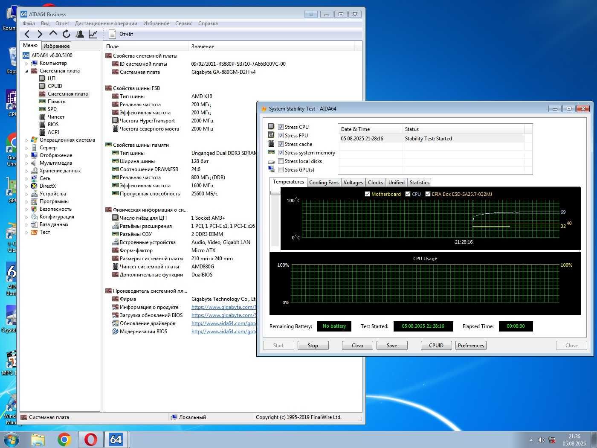597x448 pixels.
Task: Click the Stress cache chip icon
Action: pyautogui.click(x=271, y=144)
